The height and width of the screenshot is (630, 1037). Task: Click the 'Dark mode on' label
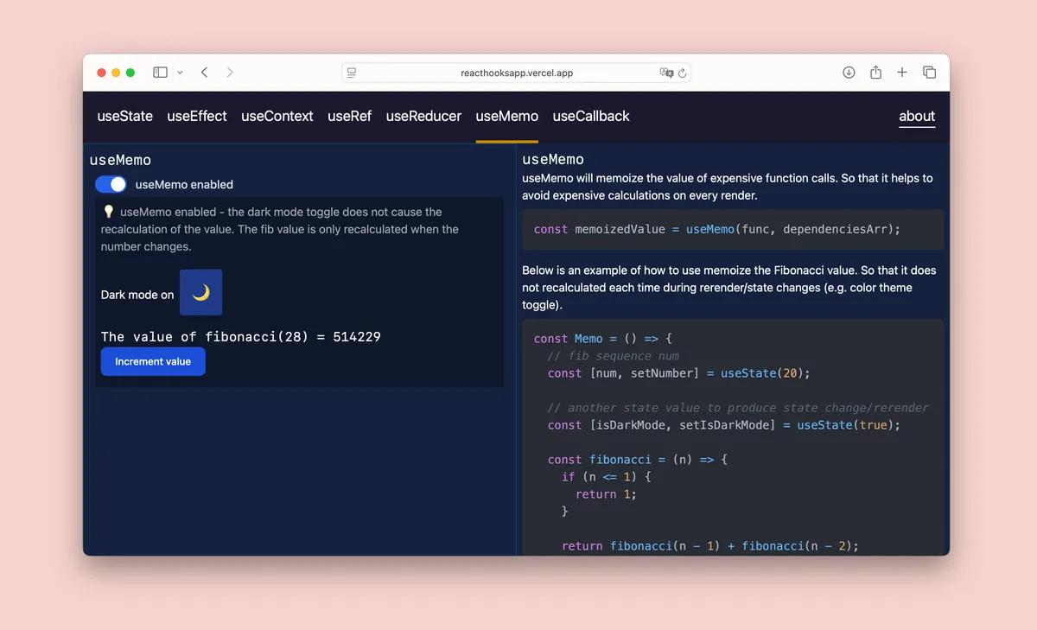[x=137, y=295]
